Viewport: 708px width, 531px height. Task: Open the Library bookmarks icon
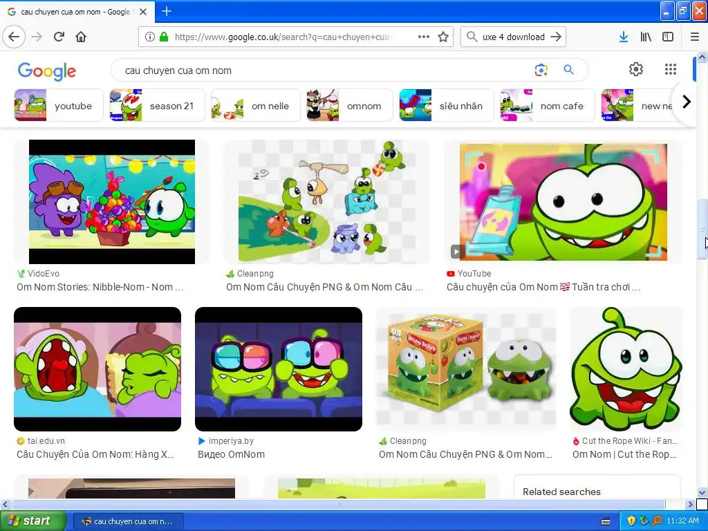click(646, 37)
